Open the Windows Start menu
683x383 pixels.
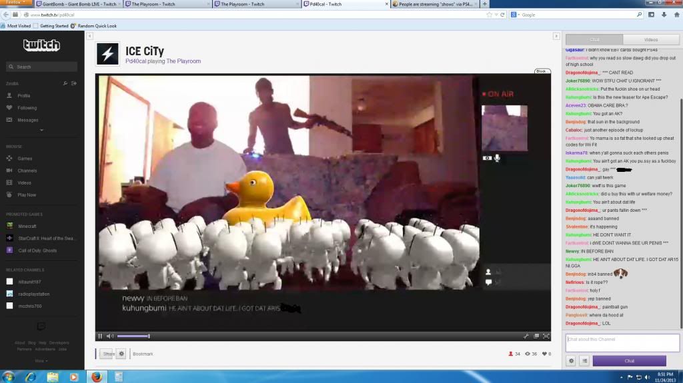8,376
